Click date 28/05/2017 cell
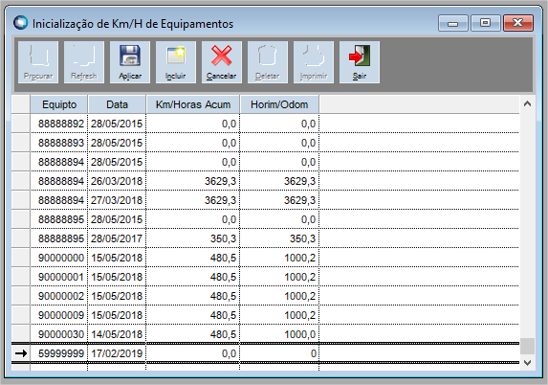This screenshot has height=385, width=548. point(117,238)
